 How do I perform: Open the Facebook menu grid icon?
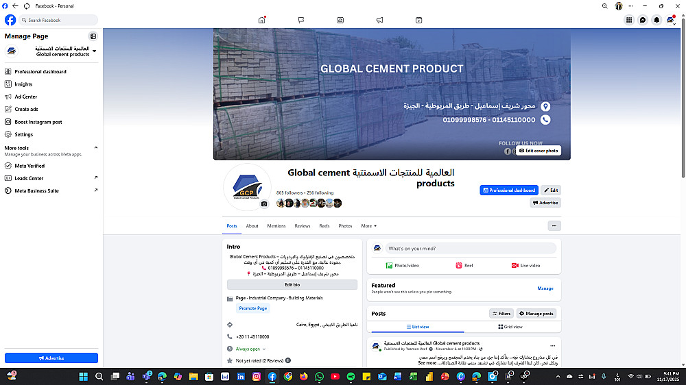[628, 20]
